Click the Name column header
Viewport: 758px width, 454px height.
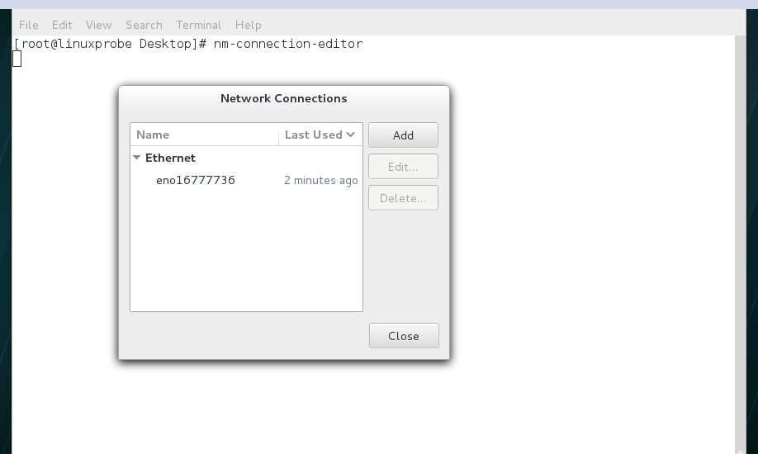point(205,135)
